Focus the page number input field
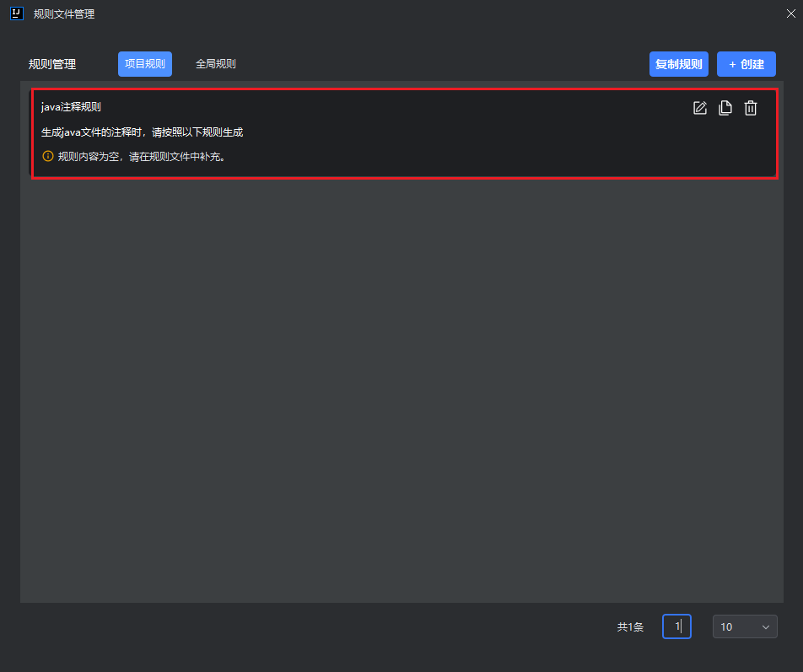Viewport: 803px width, 672px height. (x=676, y=626)
